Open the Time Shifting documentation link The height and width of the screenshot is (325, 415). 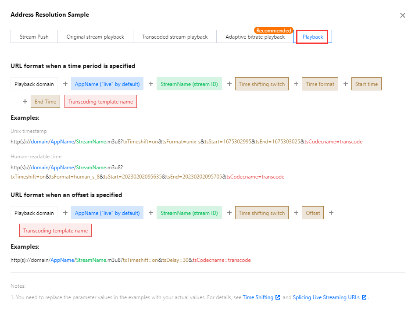[258, 297]
